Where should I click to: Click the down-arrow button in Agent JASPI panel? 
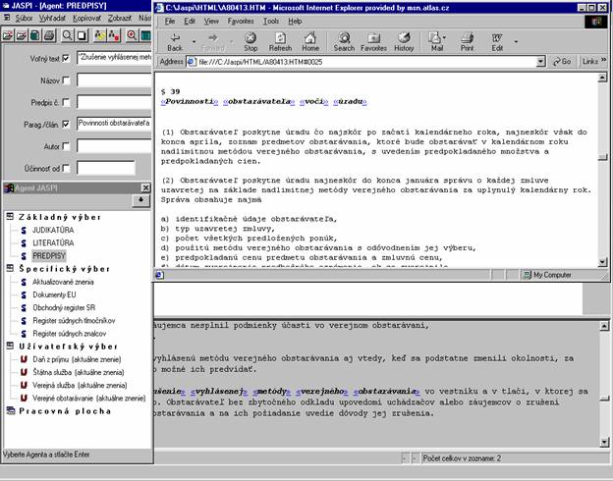coord(140,201)
